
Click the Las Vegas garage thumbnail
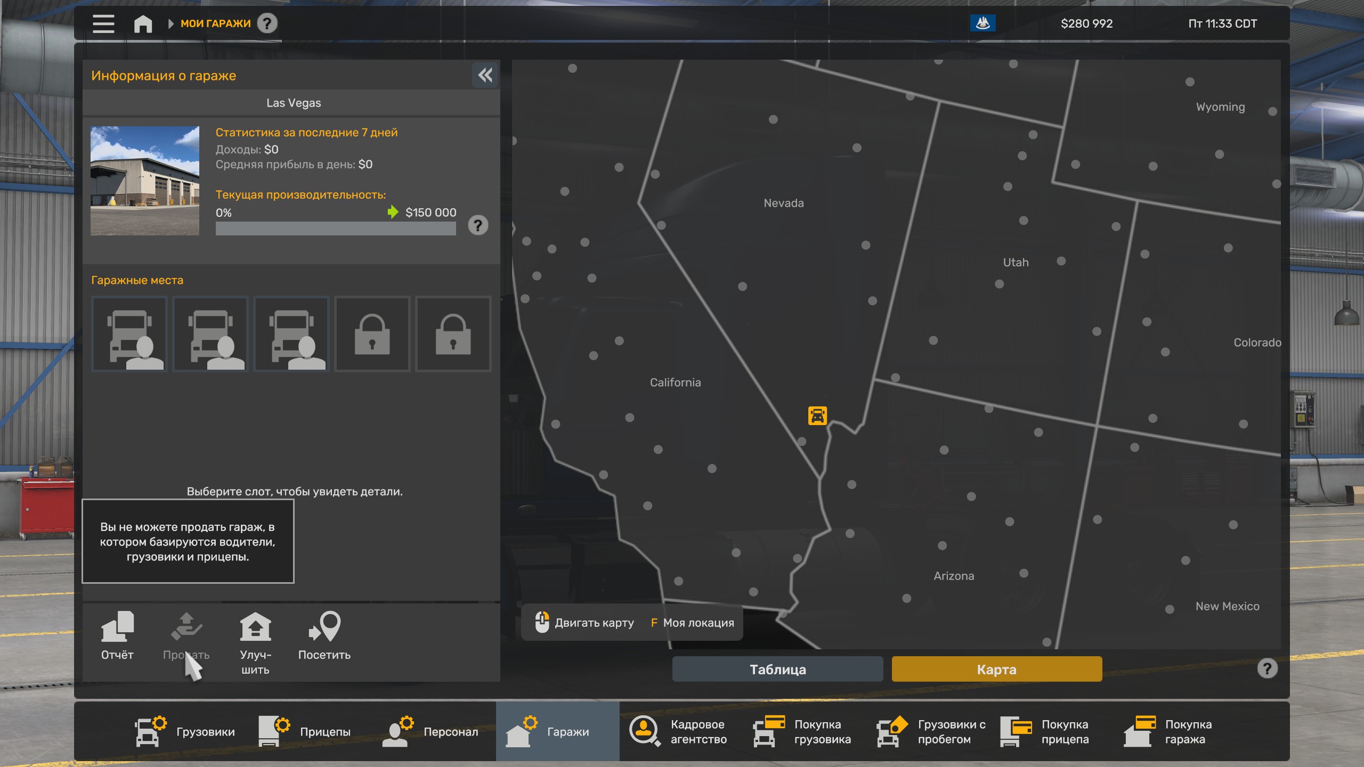[145, 181]
